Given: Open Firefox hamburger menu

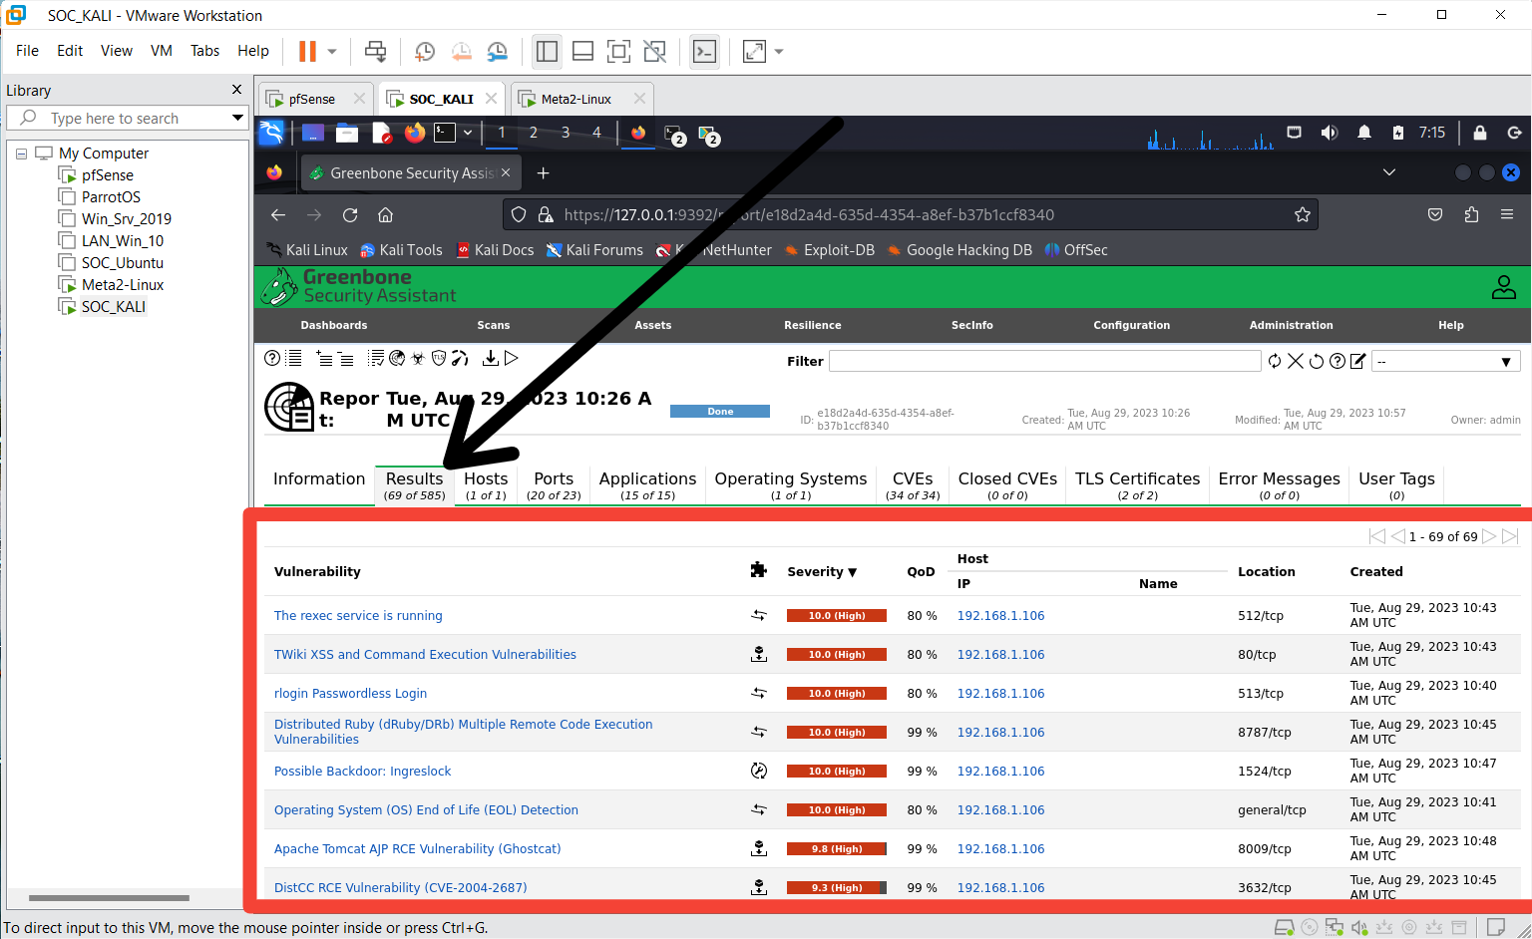Looking at the screenshot, I should click(1507, 214).
